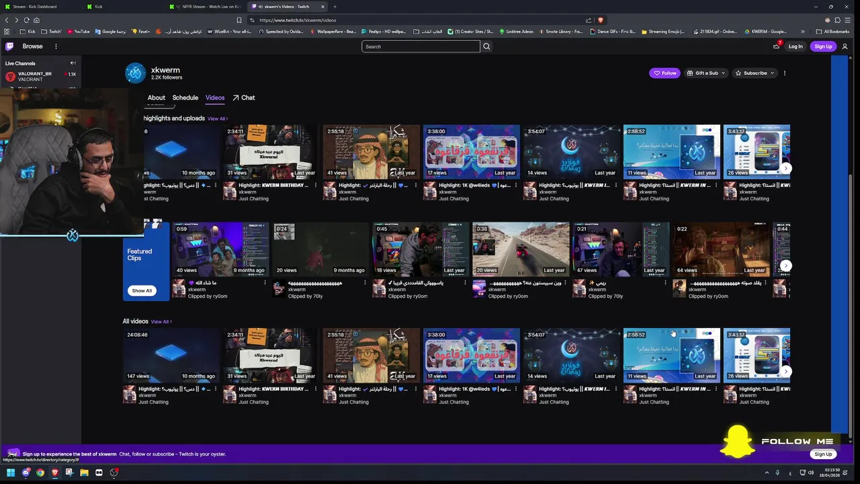Open Brave browser taskbar icon
The height and width of the screenshot is (484, 860).
(x=55, y=473)
